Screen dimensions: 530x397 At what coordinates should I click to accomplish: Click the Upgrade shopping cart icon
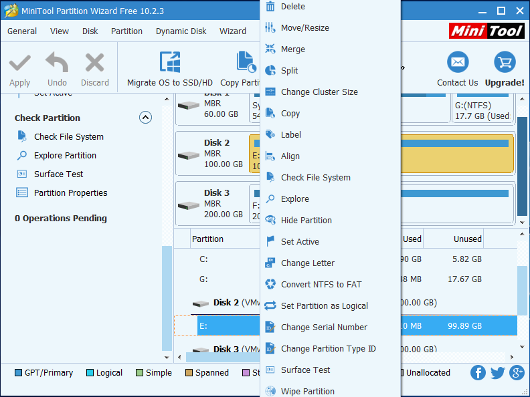click(x=505, y=62)
